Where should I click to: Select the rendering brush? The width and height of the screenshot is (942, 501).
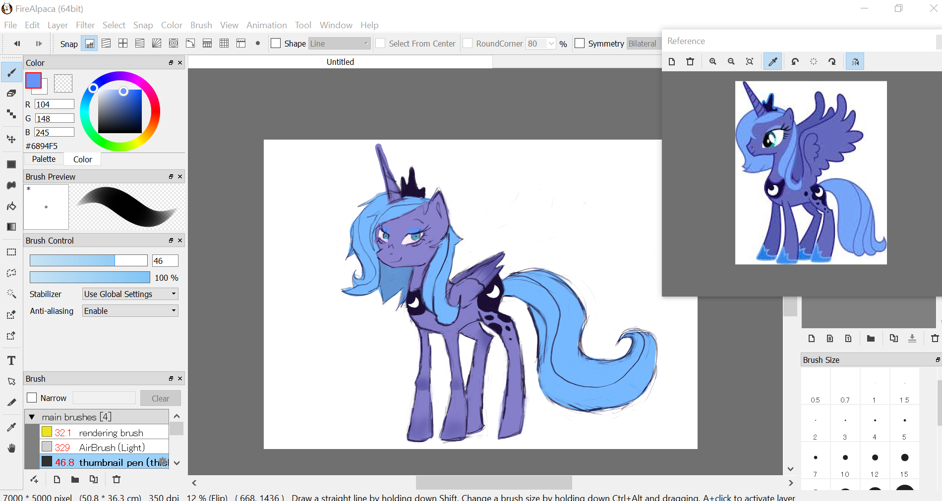pyautogui.click(x=105, y=432)
